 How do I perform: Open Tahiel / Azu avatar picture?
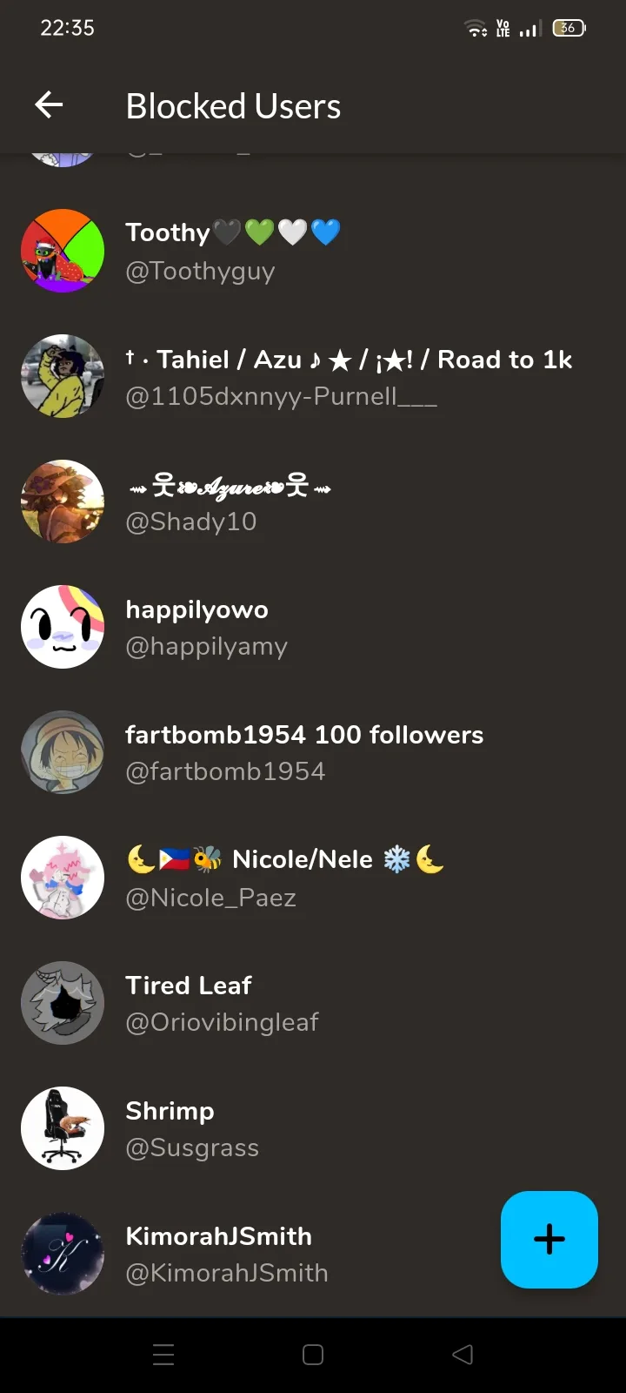click(x=63, y=376)
